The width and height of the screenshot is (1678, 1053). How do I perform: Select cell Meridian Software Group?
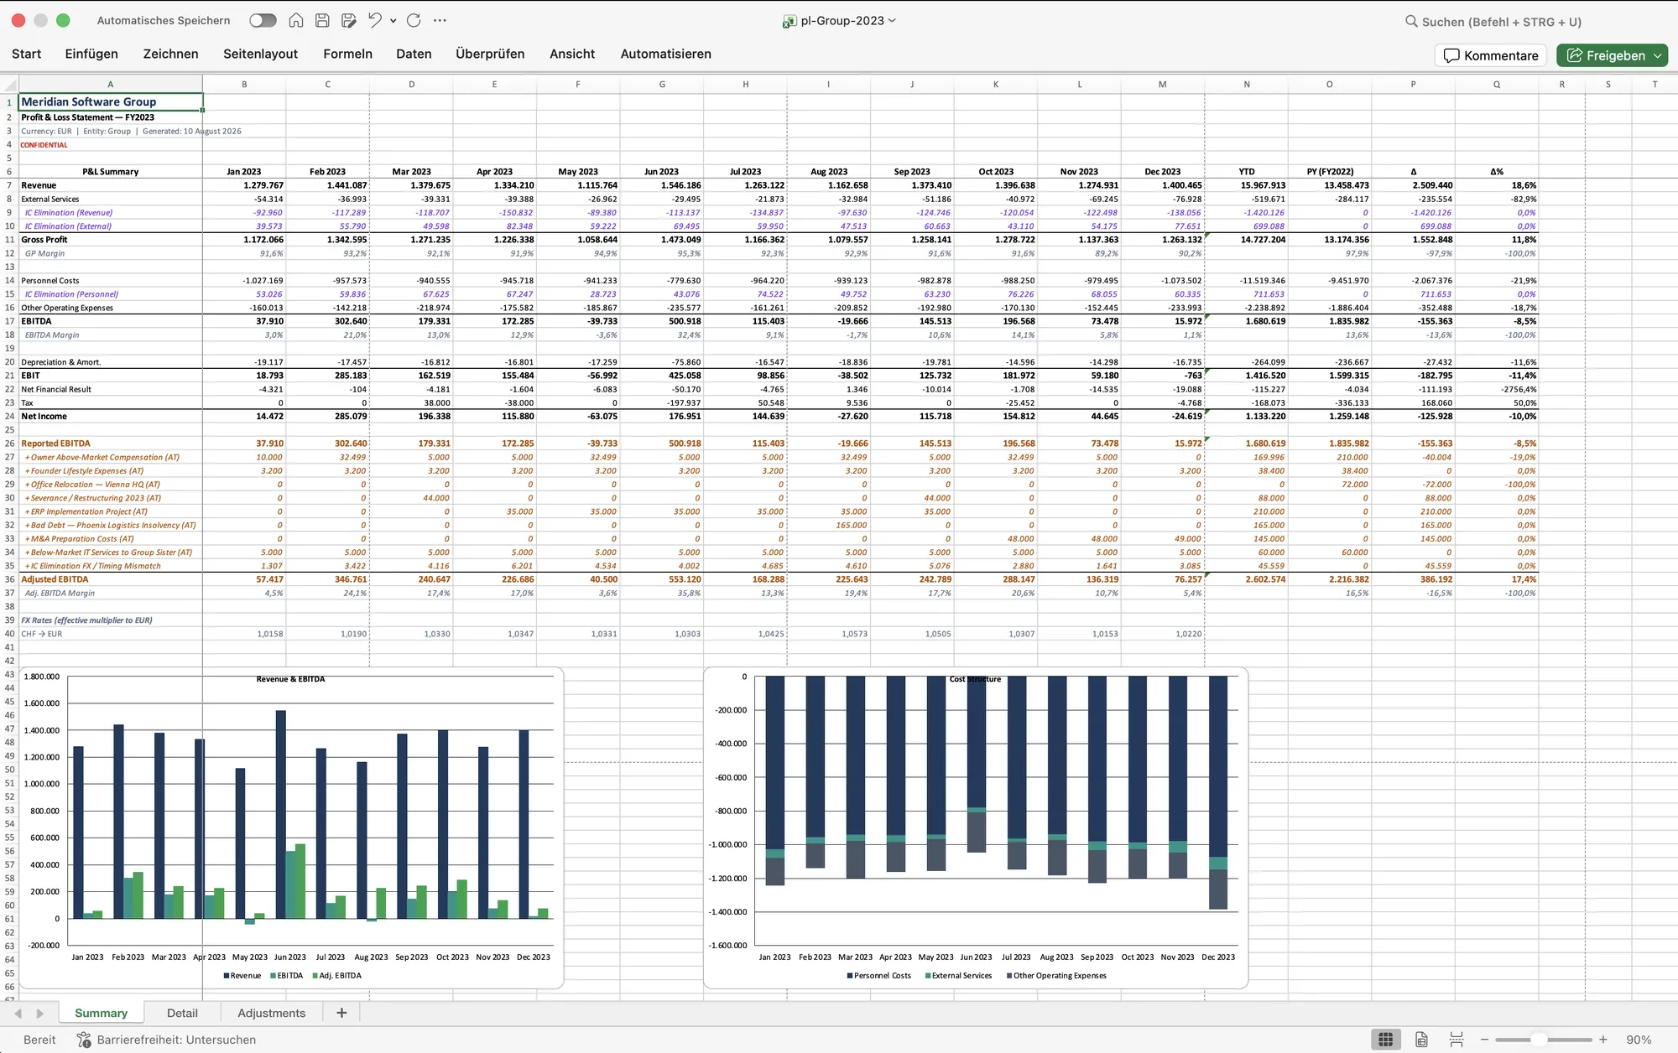tap(111, 101)
